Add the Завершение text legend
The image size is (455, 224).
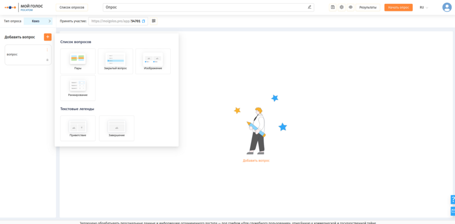coord(116,128)
